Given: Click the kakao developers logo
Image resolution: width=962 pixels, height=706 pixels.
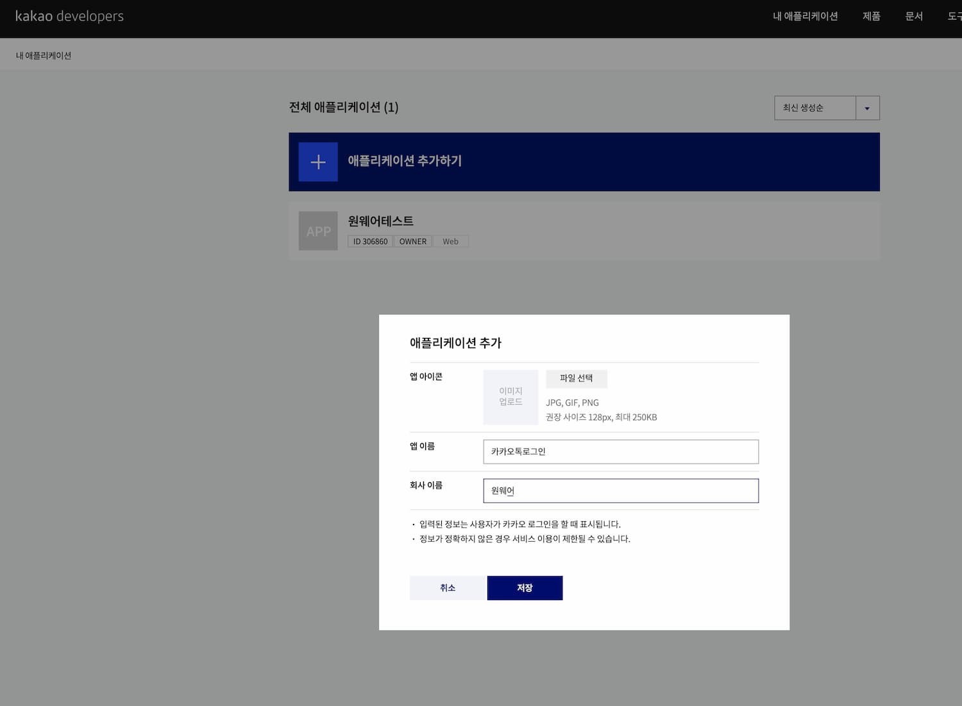Looking at the screenshot, I should pos(69,16).
